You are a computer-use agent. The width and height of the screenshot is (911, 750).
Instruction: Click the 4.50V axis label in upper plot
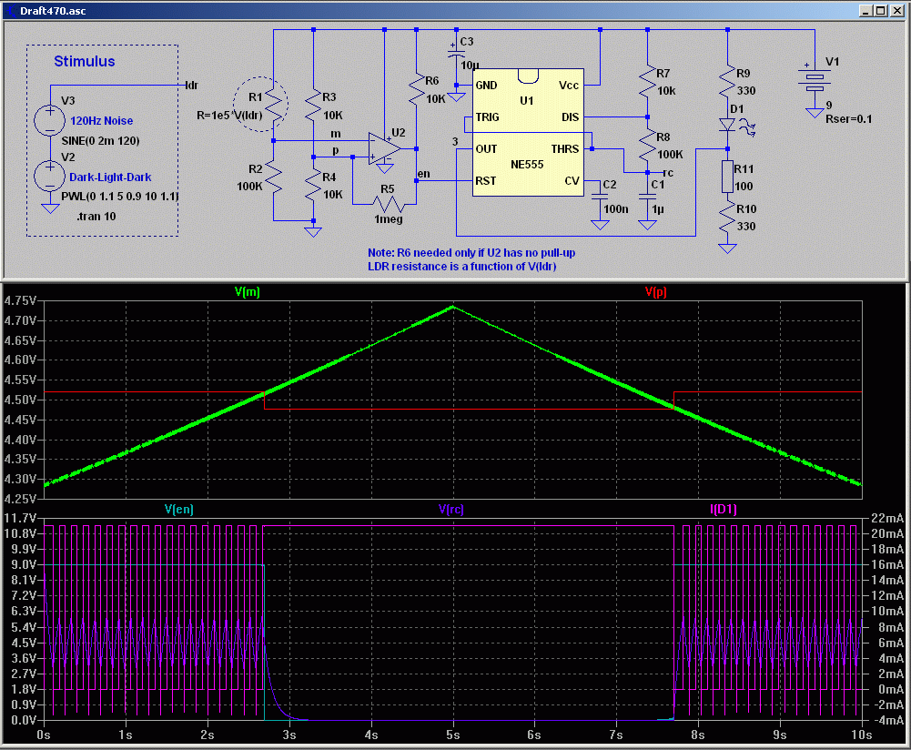(20, 400)
